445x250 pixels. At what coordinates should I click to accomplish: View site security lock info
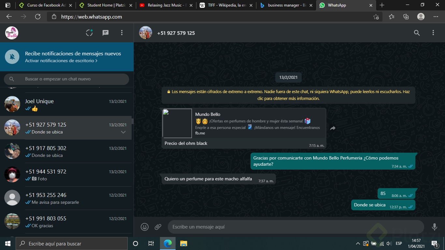[x=54, y=17]
